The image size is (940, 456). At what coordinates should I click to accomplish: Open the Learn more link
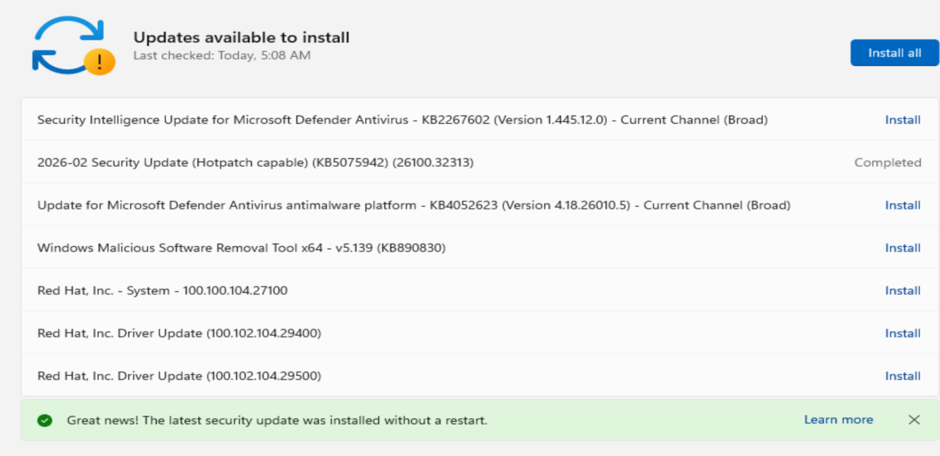(838, 420)
